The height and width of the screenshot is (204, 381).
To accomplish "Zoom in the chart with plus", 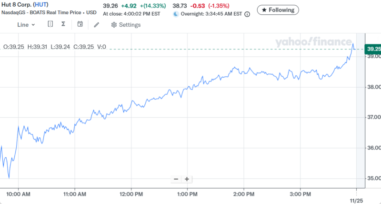I will click(x=187, y=179).
